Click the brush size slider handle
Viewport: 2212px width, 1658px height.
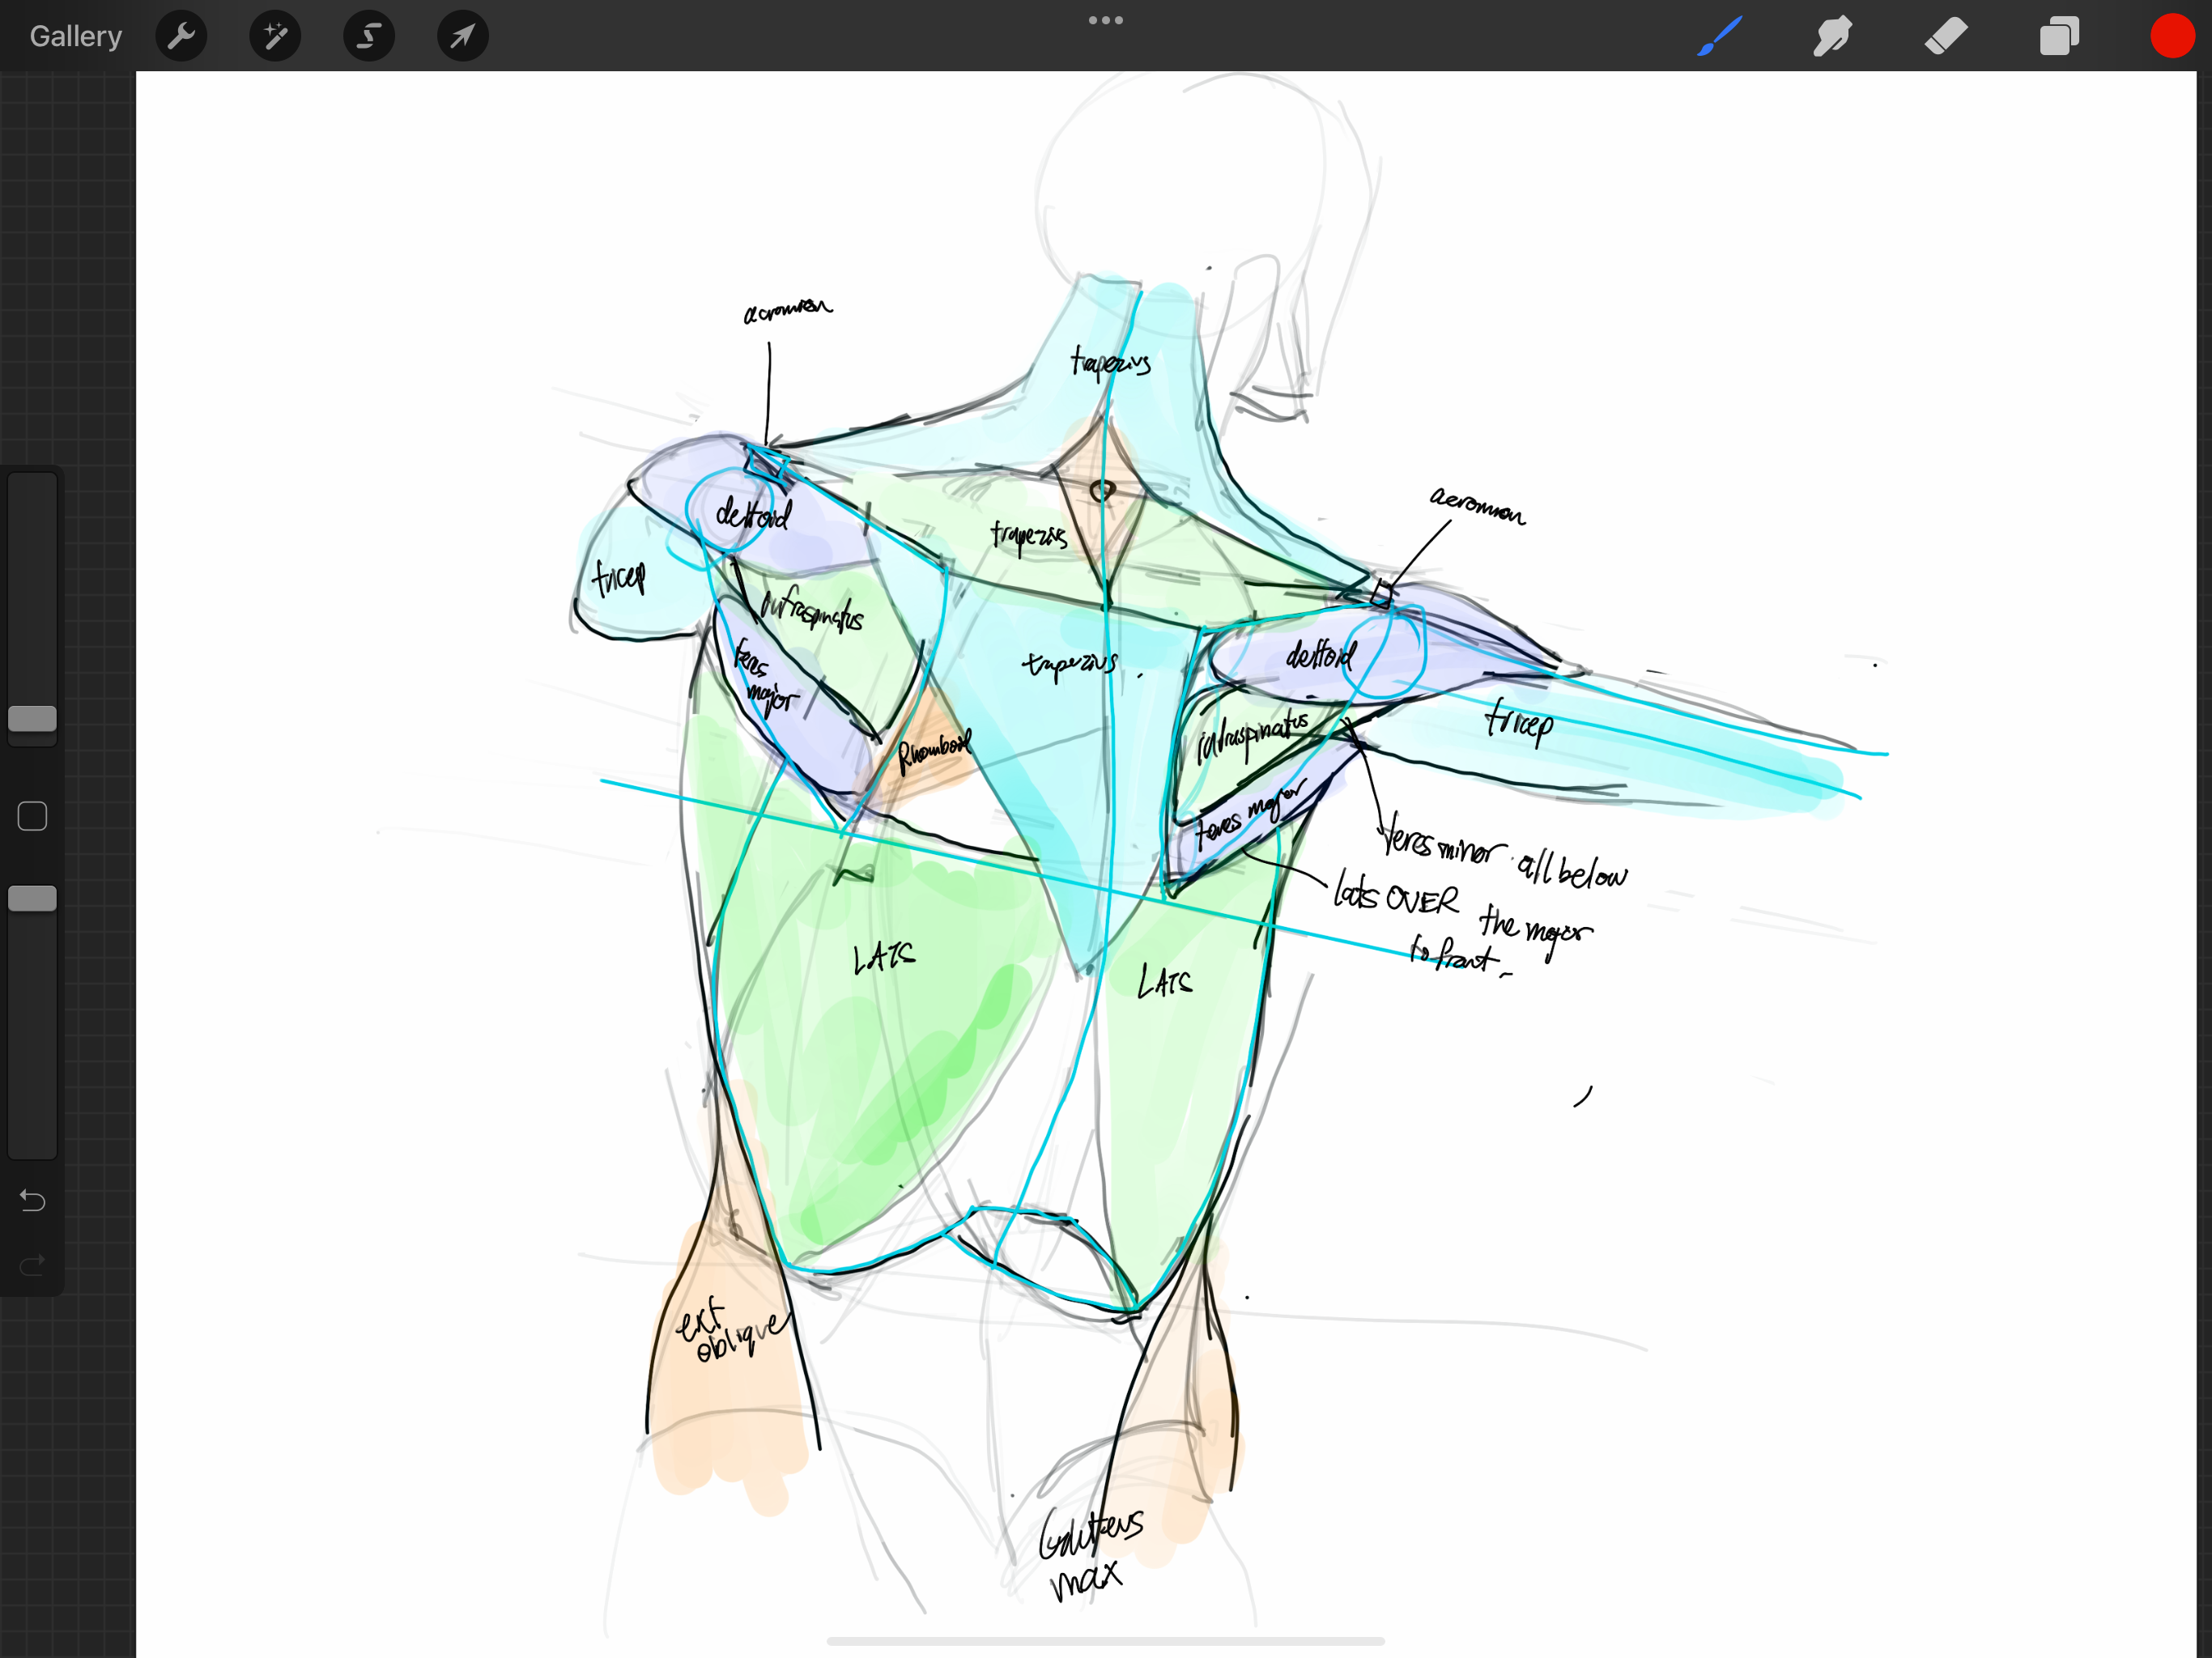tap(32, 718)
